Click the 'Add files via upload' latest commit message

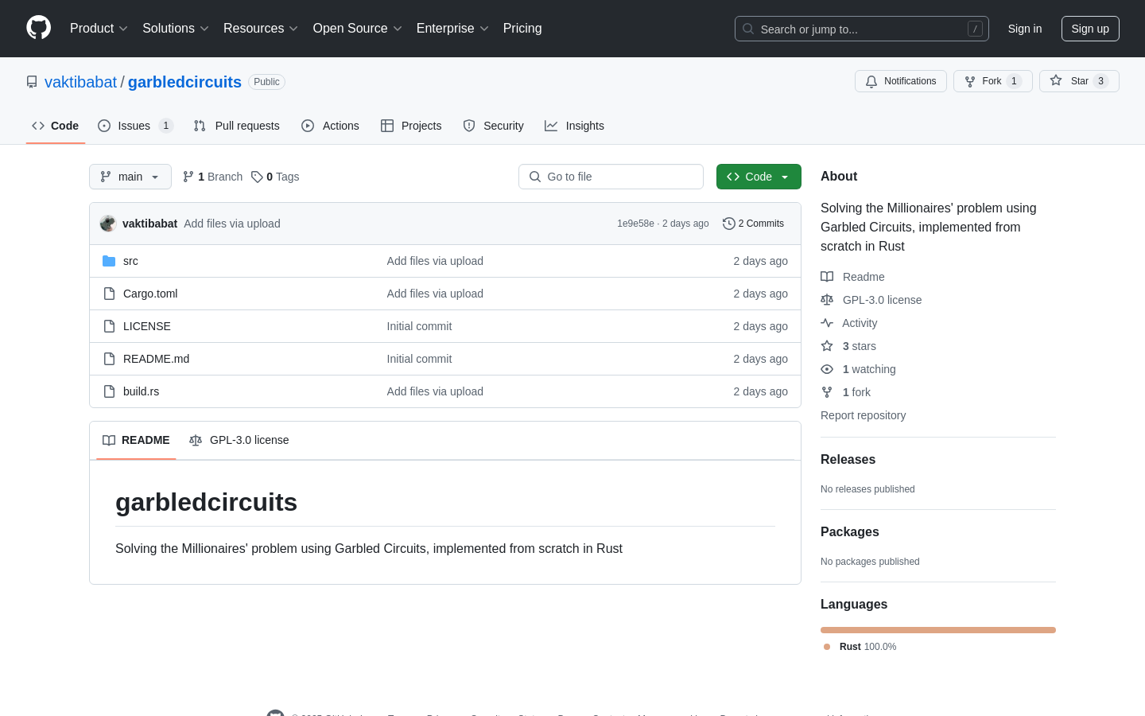pos(232,224)
